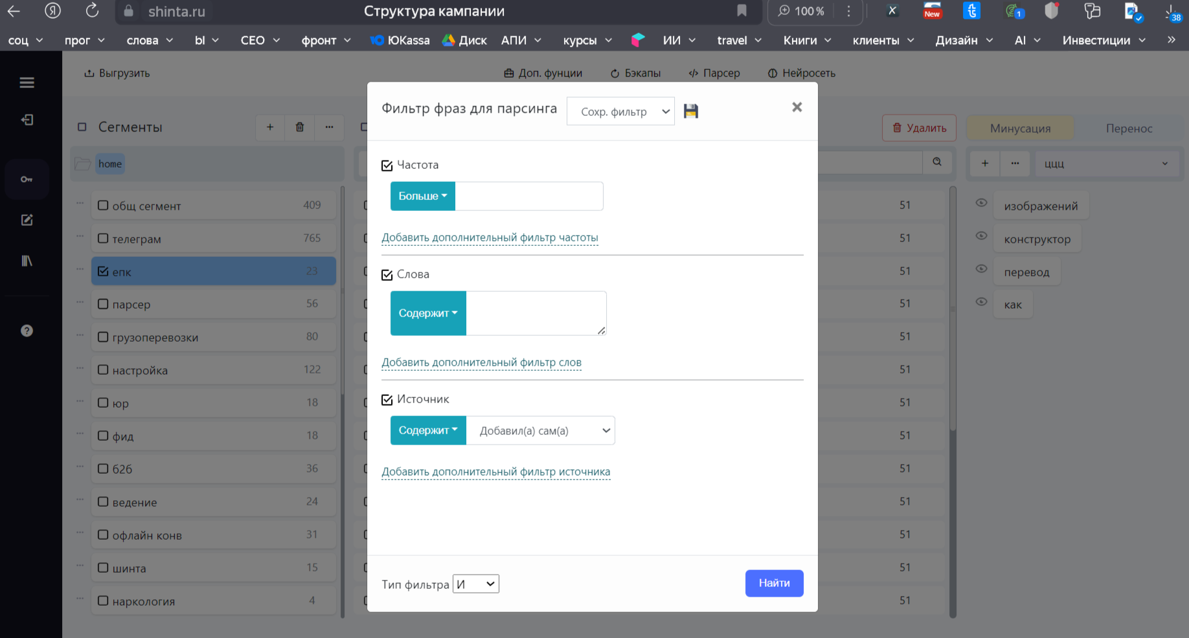Expand the СЕО bookmarks folder
Screen dimensions: 1189x638
pyautogui.click(x=260, y=40)
